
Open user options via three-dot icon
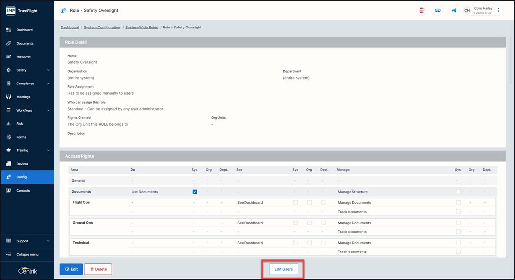coord(499,10)
